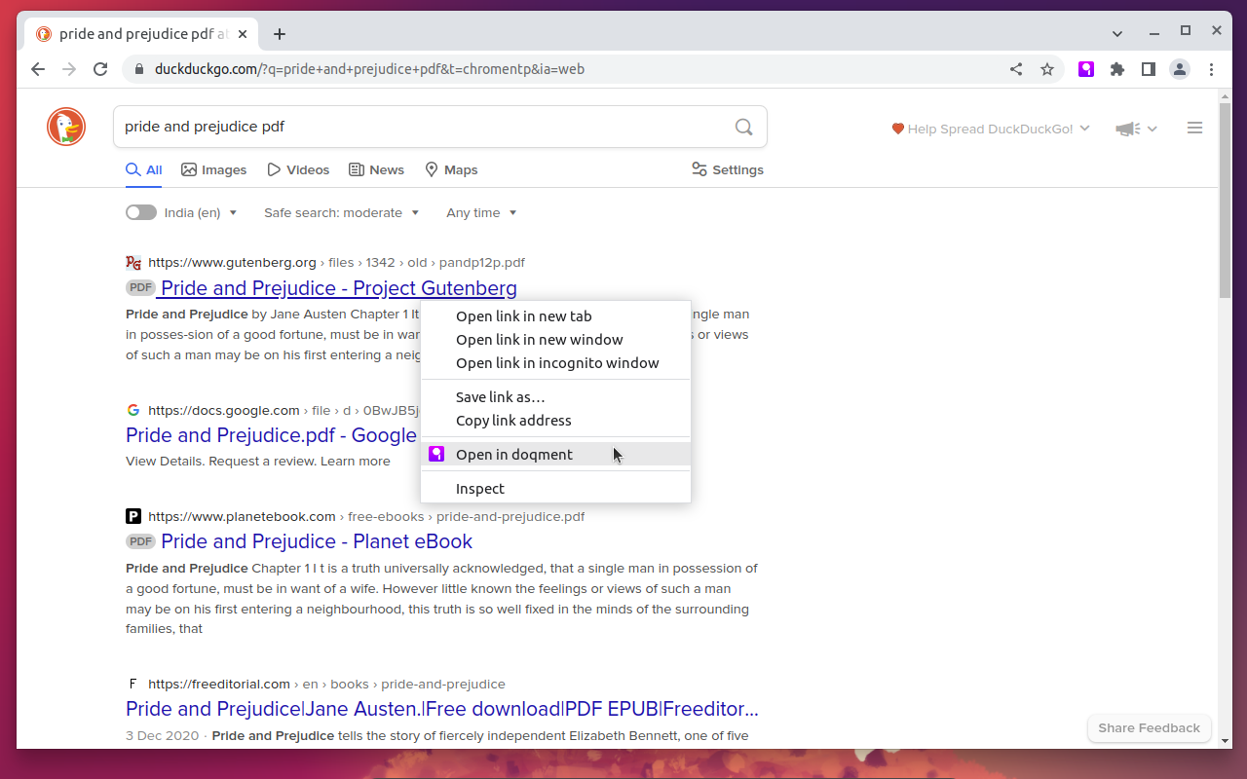Click the Share Feedback button
This screenshot has height=779, width=1247.
coord(1149,727)
